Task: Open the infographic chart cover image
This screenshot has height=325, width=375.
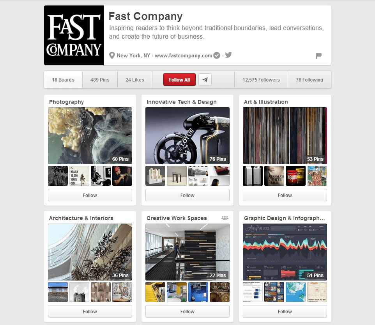Action: (285, 252)
